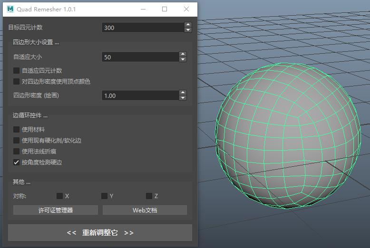
Task: Click the 自适应大小 input field showing 50
Action: click(x=140, y=57)
